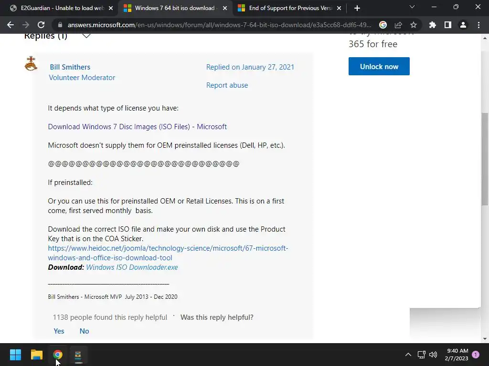View site information lock icon

click(60, 25)
